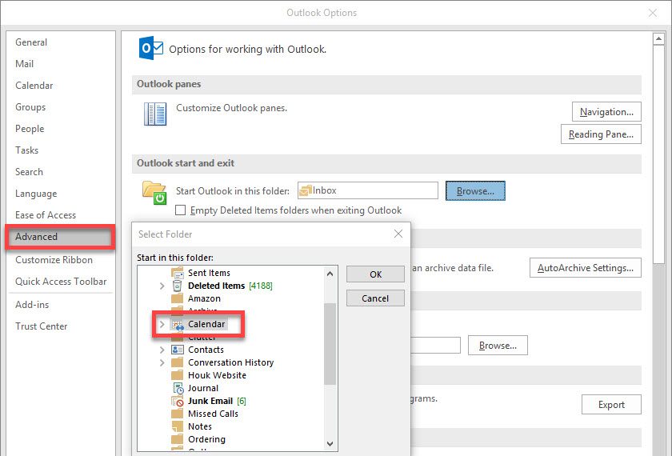Toggle Empty Deleted Items folders when exiting
Screen dimensions: 672x456
(181, 210)
